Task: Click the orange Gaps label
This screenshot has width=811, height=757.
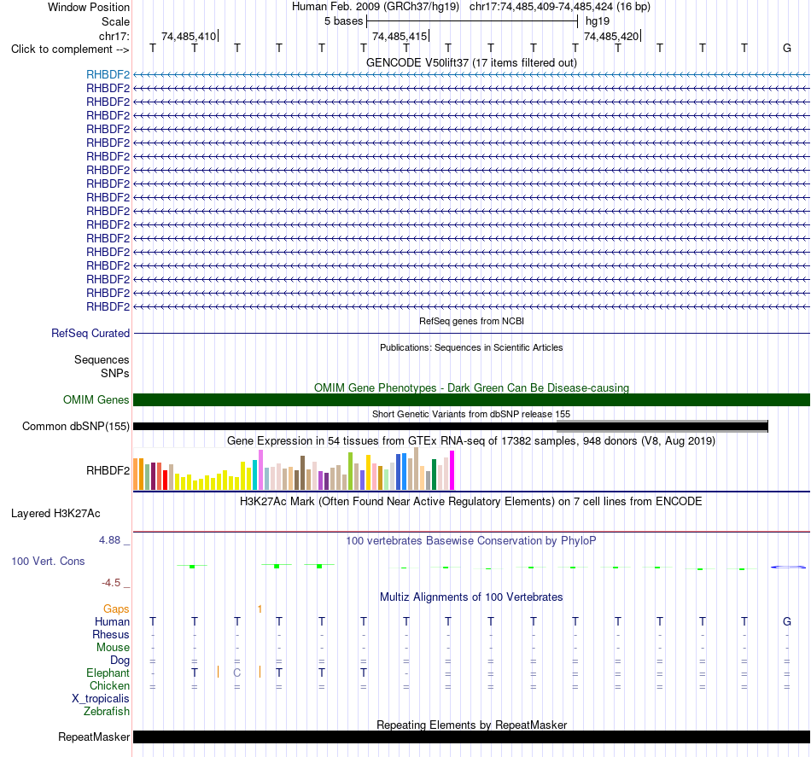Action: pos(116,609)
